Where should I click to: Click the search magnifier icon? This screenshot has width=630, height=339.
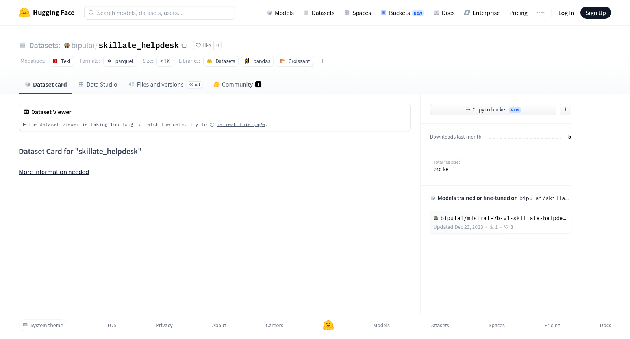(91, 13)
